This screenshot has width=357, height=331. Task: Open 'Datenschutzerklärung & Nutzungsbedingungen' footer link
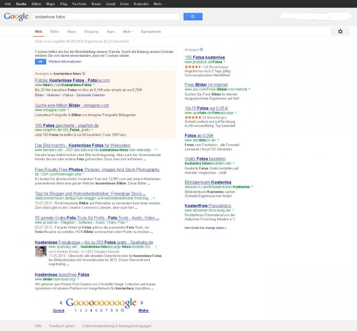point(117,326)
